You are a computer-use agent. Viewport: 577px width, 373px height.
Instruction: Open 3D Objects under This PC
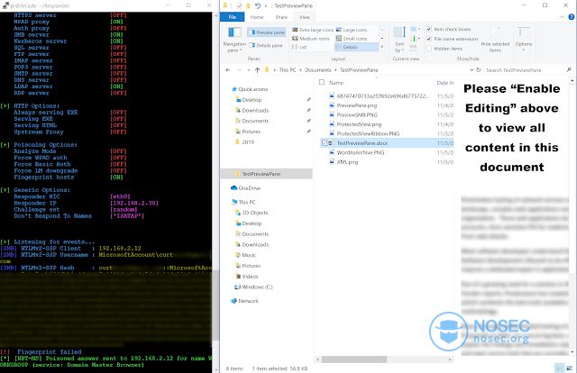coord(255,213)
